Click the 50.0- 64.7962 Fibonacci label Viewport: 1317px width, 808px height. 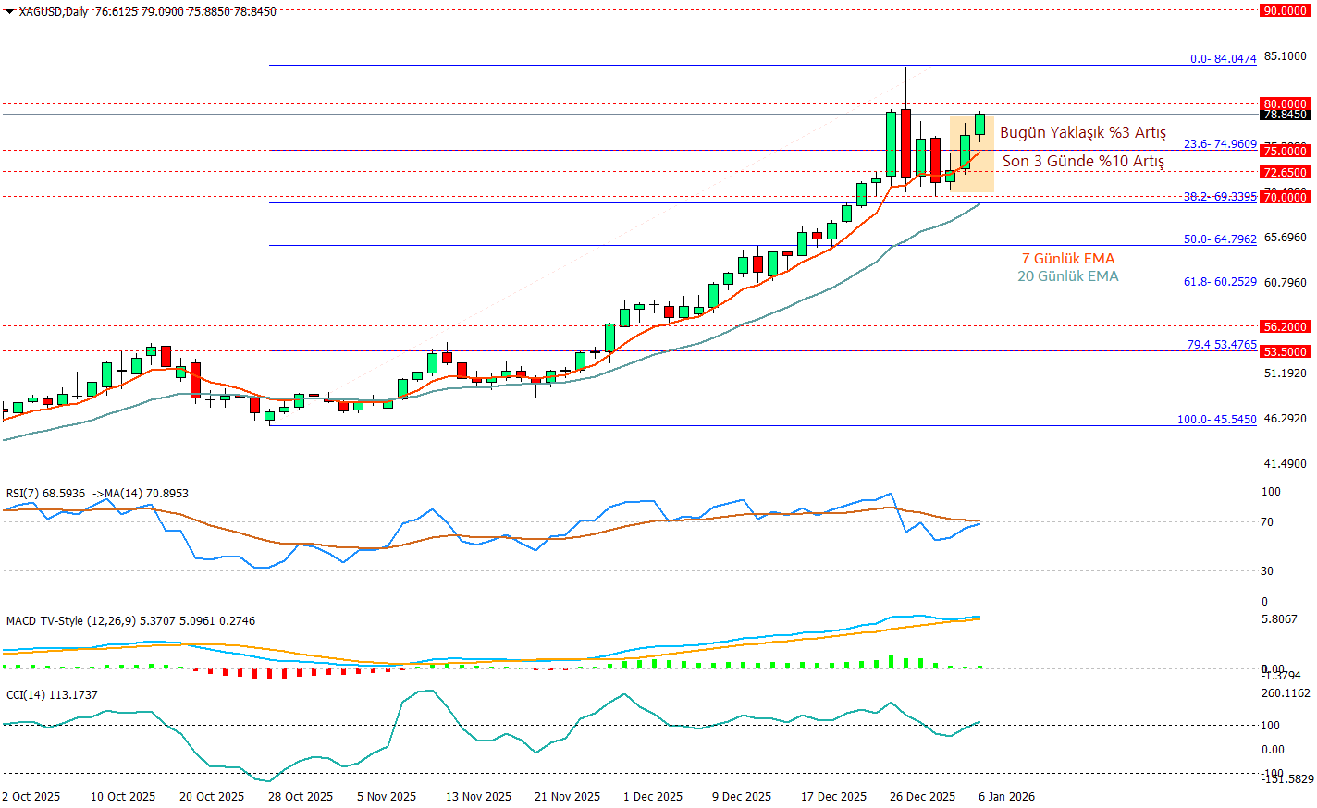(x=1220, y=239)
